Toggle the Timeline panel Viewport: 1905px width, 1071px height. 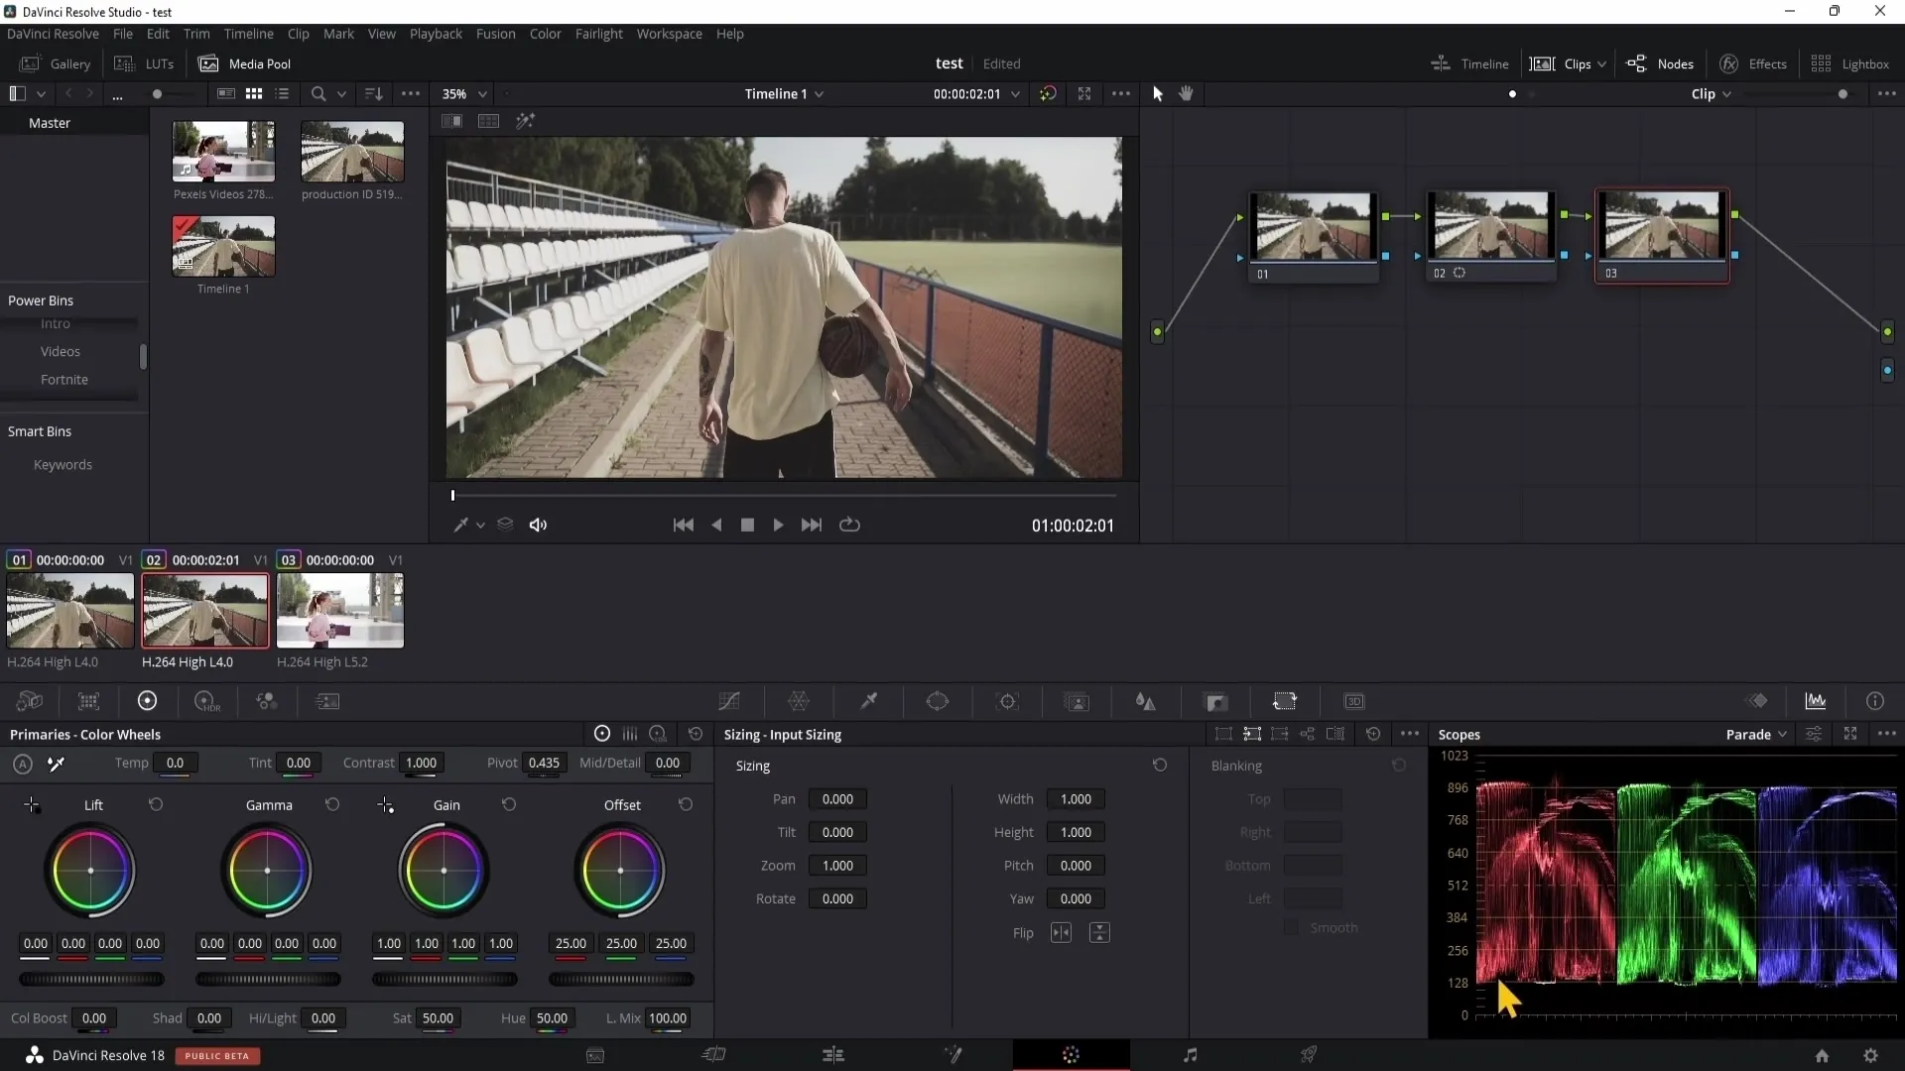(1469, 63)
